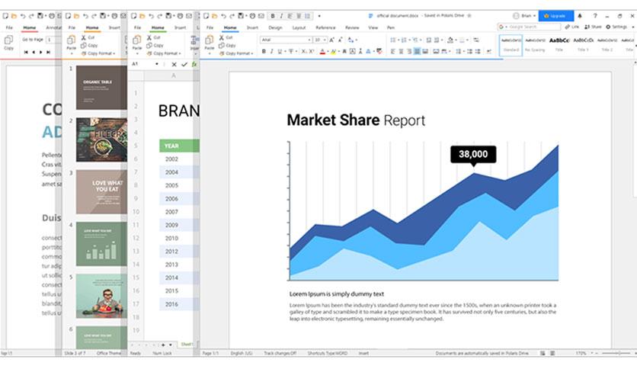Open the Review tab
The image size is (637, 369).
[x=352, y=27]
